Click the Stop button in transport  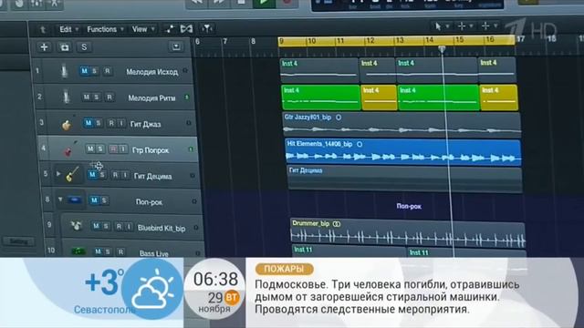pos(241,3)
